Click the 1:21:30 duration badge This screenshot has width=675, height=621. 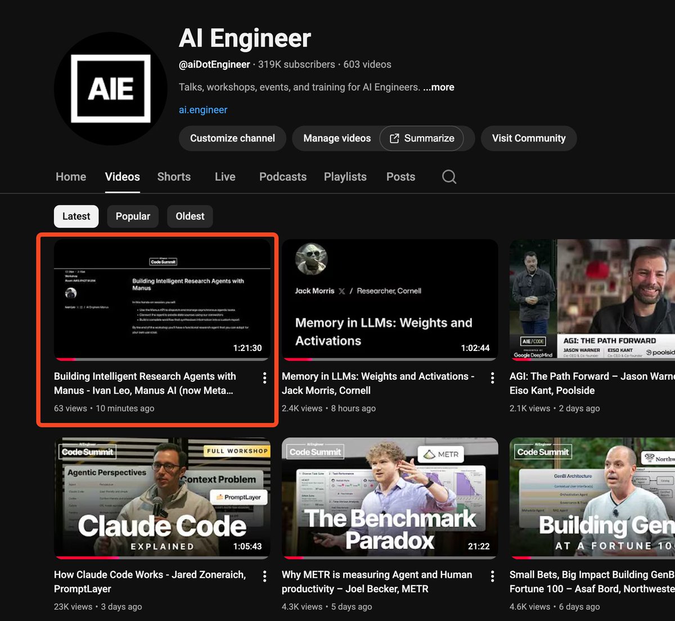(x=247, y=348)
